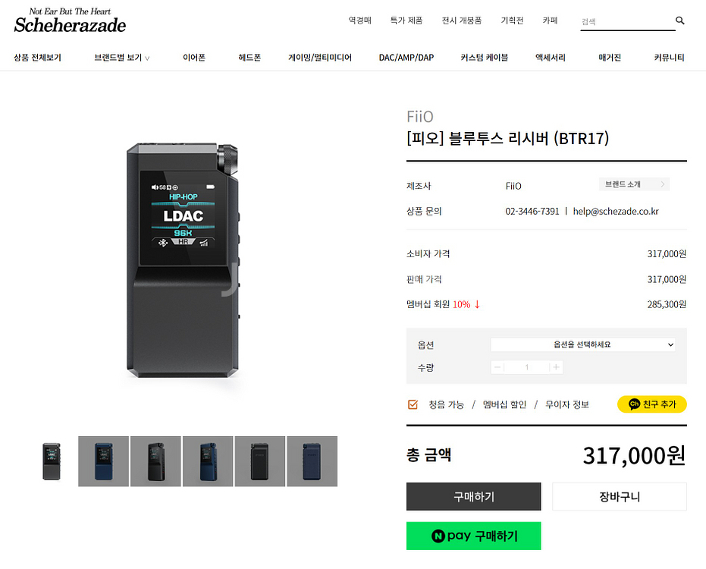This screenshot has height=569, width=706.
Task: Click the 검색 search input field
Action: click(x=627, y=21)
